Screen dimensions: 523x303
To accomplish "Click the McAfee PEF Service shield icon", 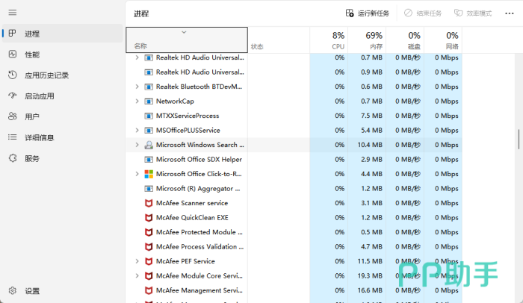I will [x=149, y=261].
